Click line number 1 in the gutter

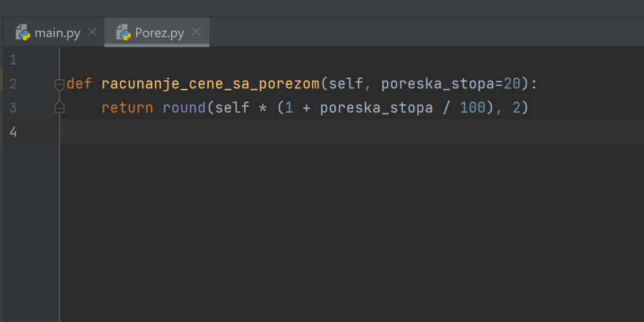[13, 60]
